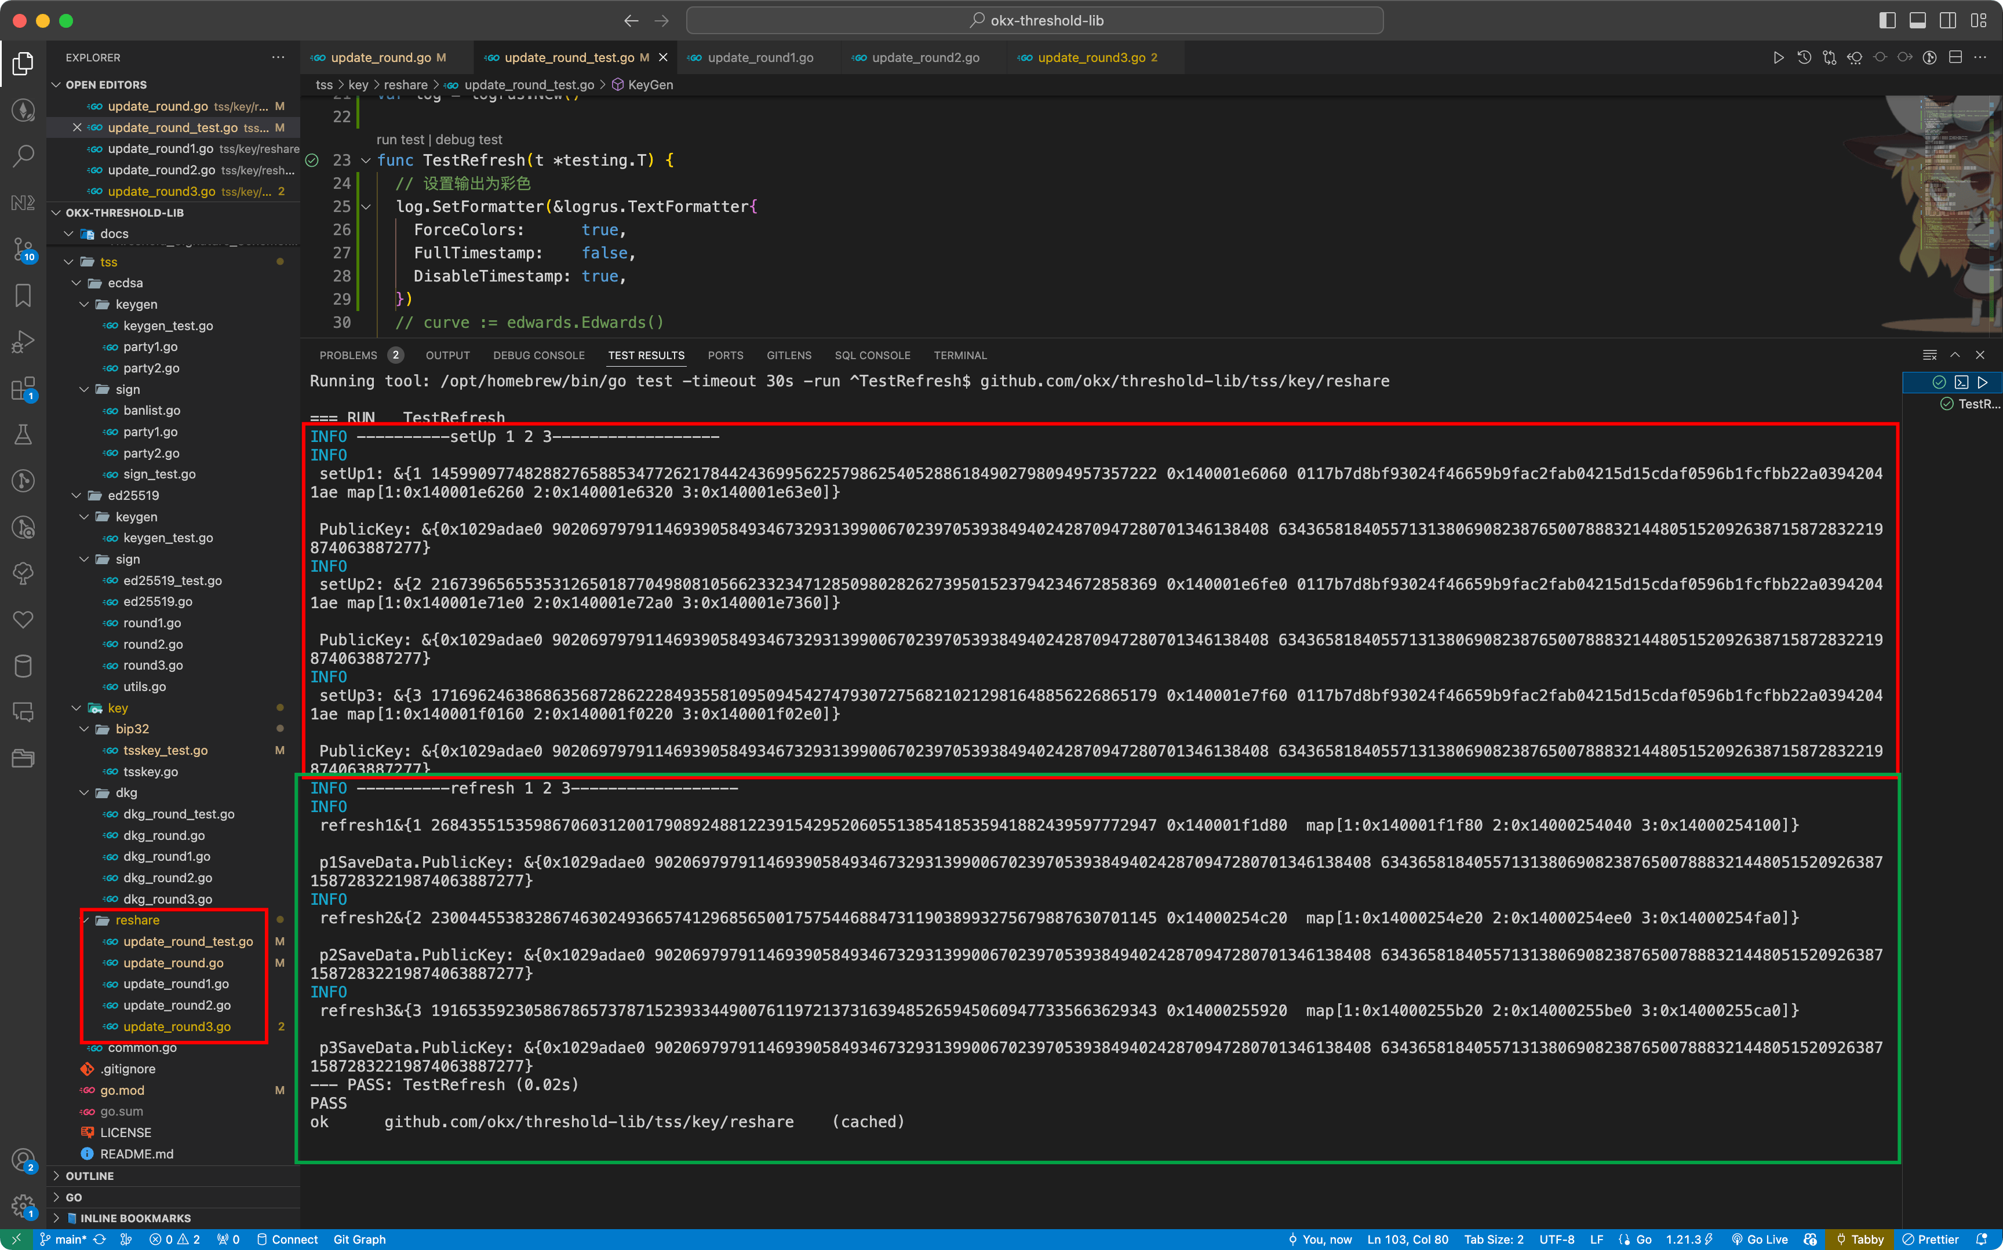This screenshot has height=1250, width=2003.
Task: Open the TERMINAL panel tab
Action: pyautogui.click(x=959, y=354)
